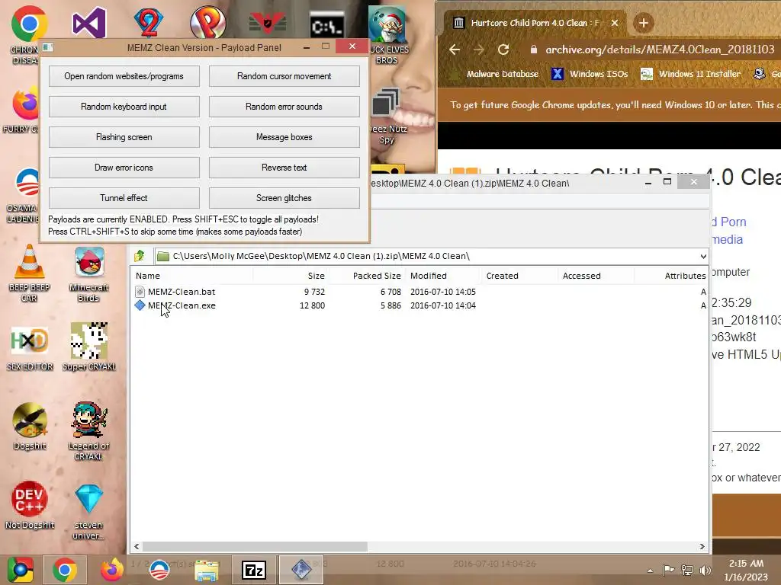The width and height of the screenshot is (781, 585).
Task: Click the File Explorer taskbar icon
Action: click(206, 570)
